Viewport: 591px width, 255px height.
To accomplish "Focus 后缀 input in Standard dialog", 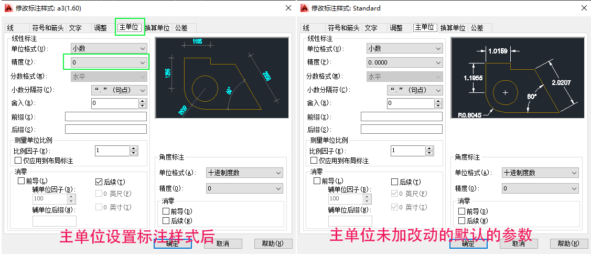I will click(401, 129).
